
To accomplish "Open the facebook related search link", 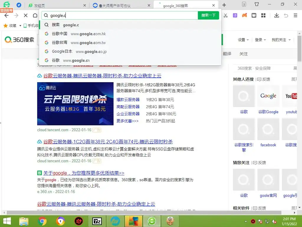I will pos(268,145).
